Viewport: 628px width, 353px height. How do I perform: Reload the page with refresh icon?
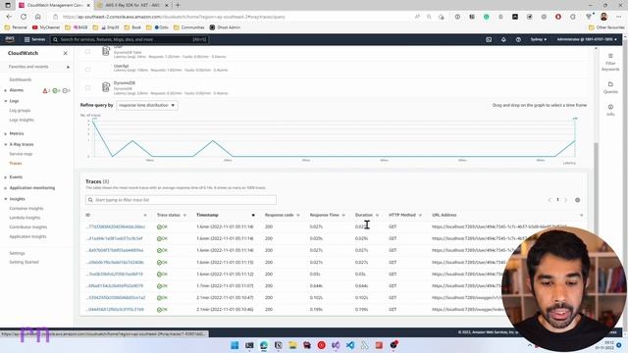tap(24, 17)
